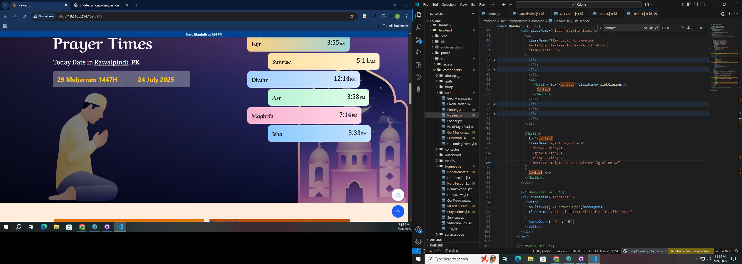Viewport: 742px width, 264px height.
Task: Click the main* git branch indicator
Action: pos(429,251)
